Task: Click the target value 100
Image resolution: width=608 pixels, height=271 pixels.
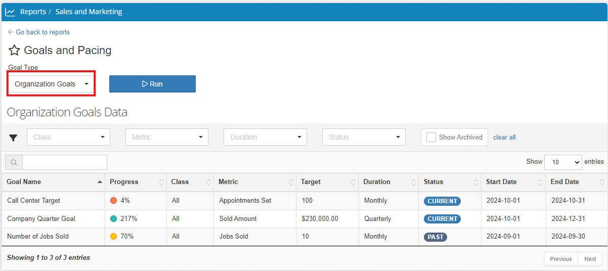Action: (307, 201)
